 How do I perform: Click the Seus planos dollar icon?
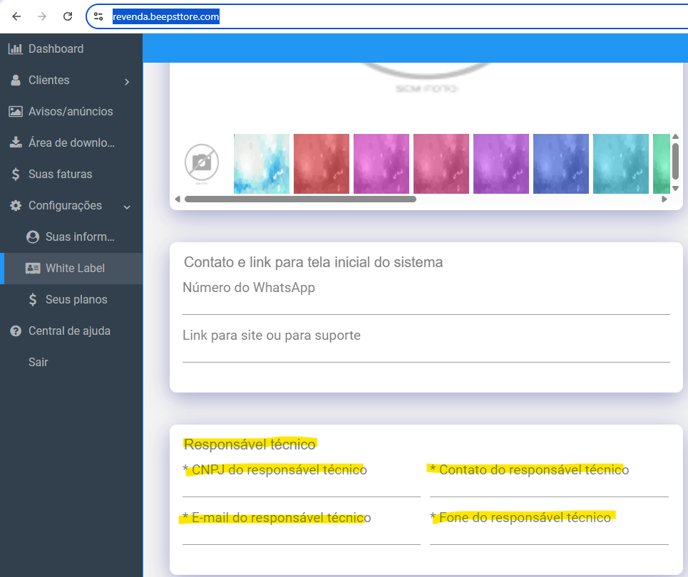pyautogui.click(x=33, y=299)
